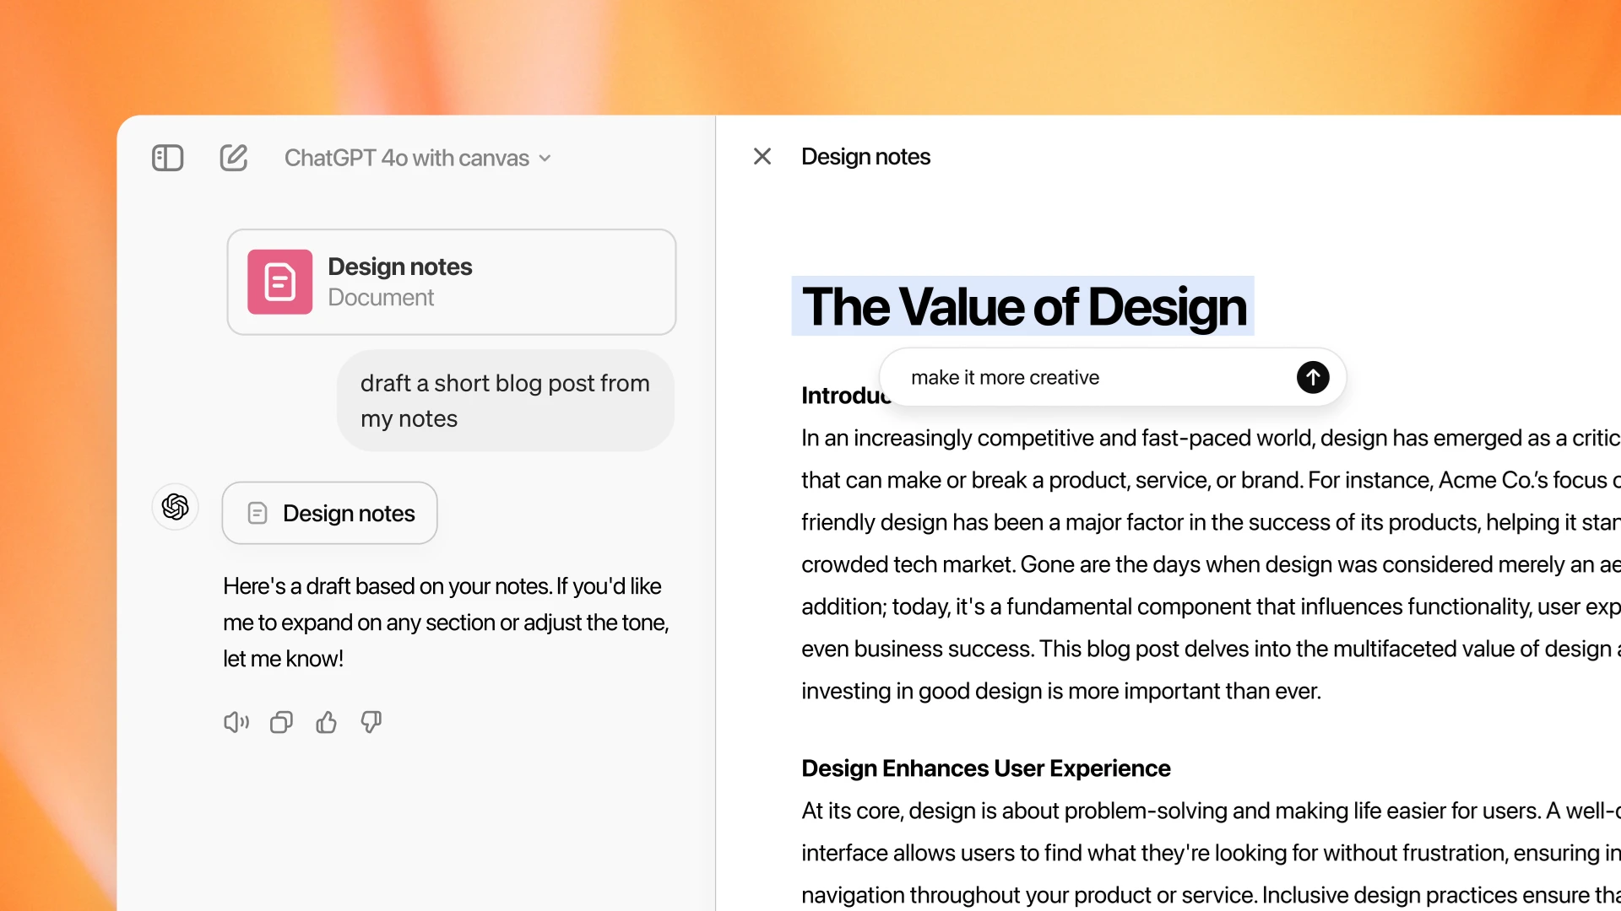This screenshot has width=1621, height=911.
Task: Click the thumbs down feedback icon
Action: click(x=370, y=723)
